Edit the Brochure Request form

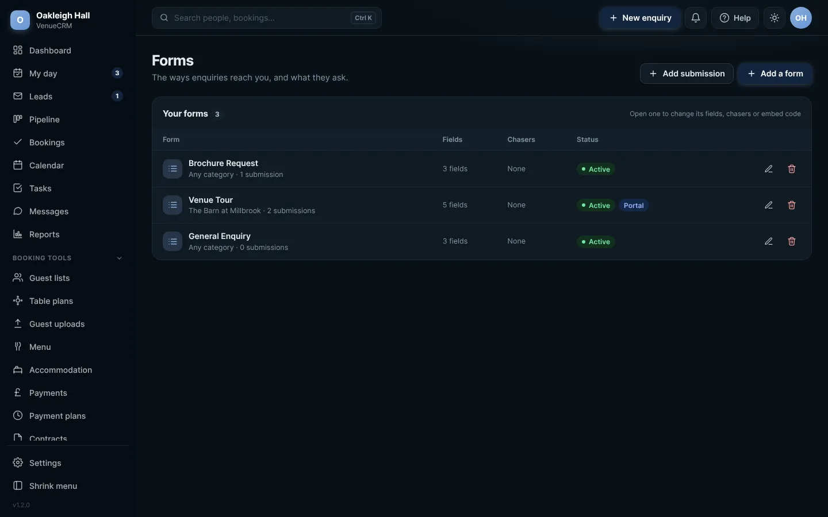(769, 169)
